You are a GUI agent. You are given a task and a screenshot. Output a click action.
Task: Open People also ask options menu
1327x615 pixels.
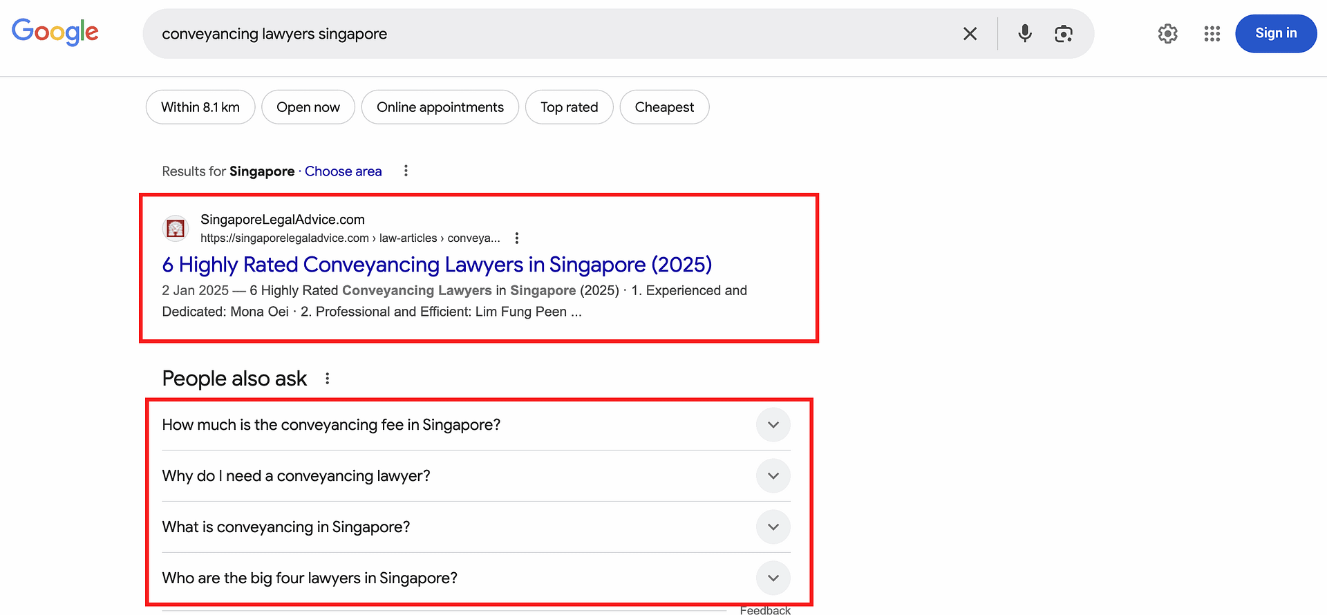click(x=328, y=379)
